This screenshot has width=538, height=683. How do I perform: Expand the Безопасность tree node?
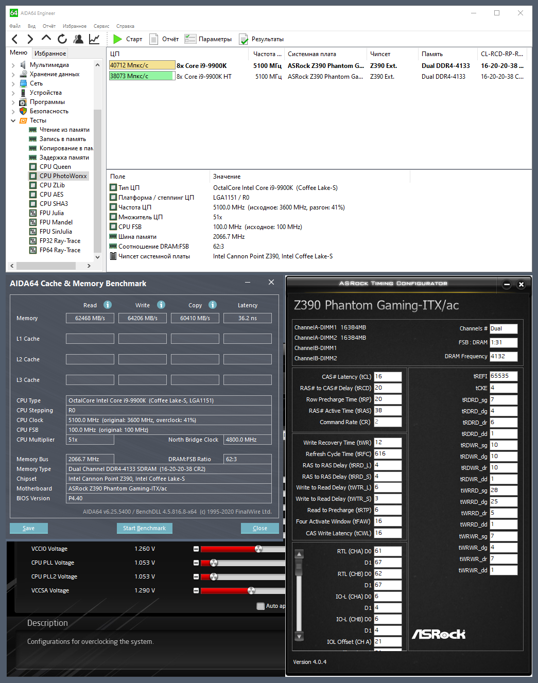click(13, 111)
